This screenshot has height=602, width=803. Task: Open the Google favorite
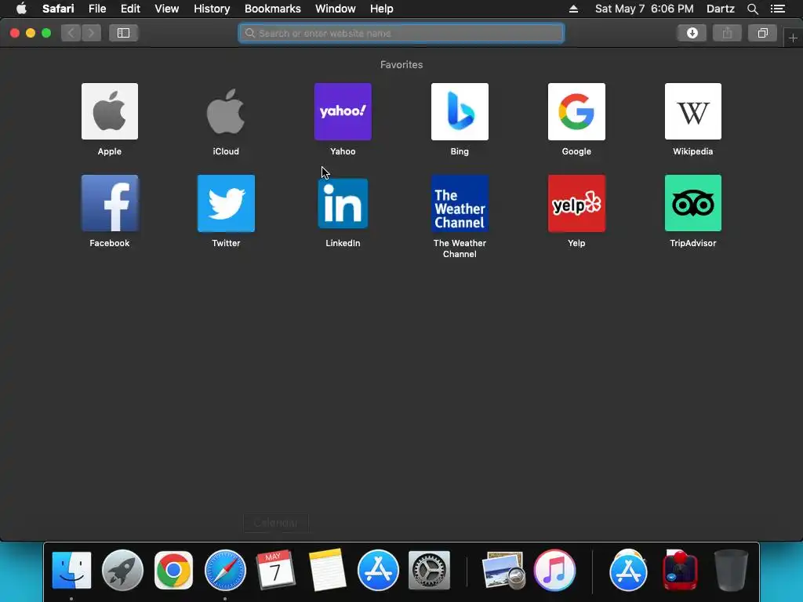(576, 111)
